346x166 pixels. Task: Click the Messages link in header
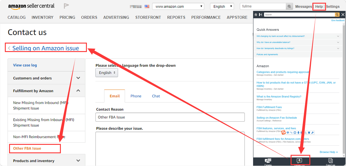point(303,7)
